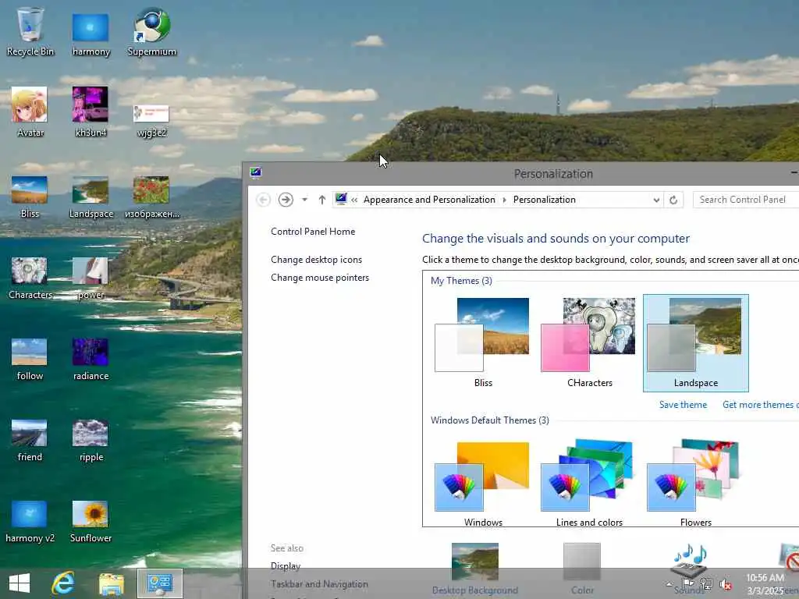
Task: Apply the CHaracters theme
Action: (x=590, y=343)
